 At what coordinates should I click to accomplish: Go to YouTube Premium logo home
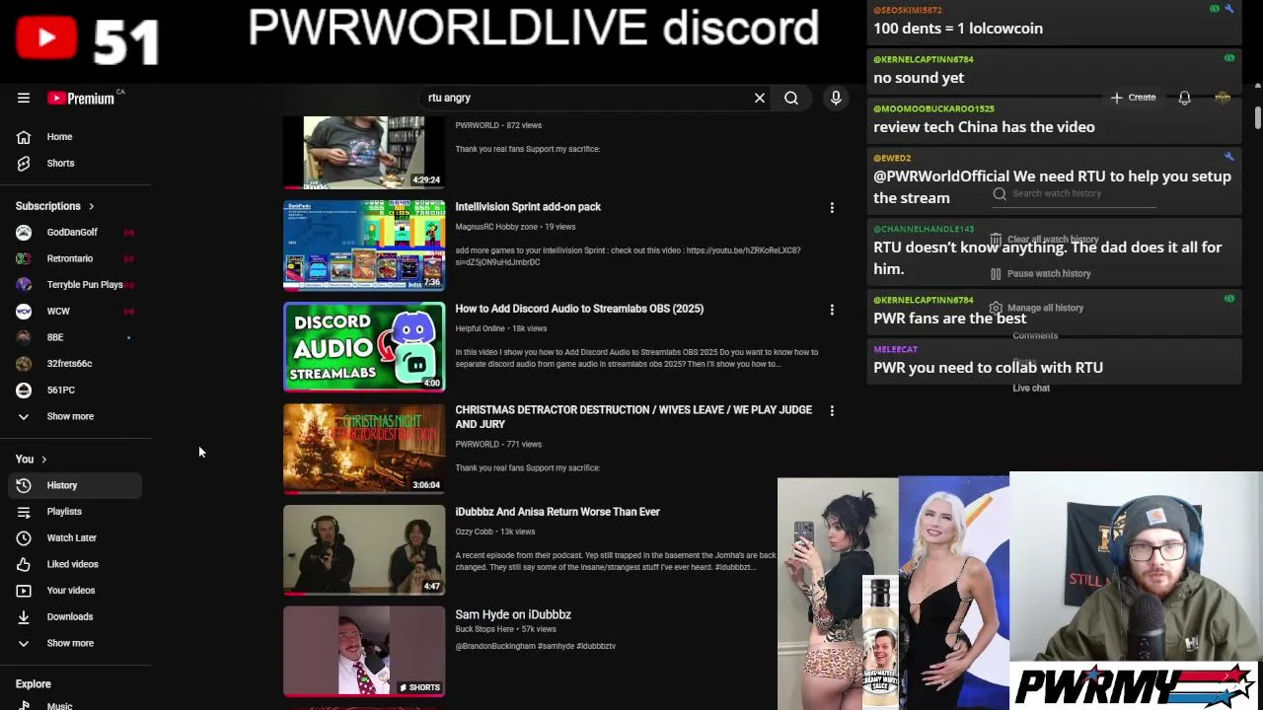pos(81,98)
